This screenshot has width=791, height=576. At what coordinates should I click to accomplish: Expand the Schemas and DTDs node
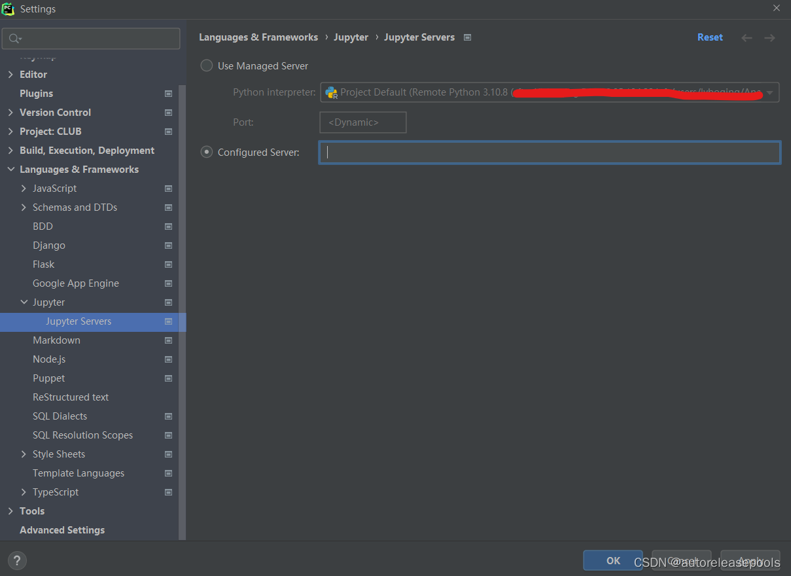[24, 207]
